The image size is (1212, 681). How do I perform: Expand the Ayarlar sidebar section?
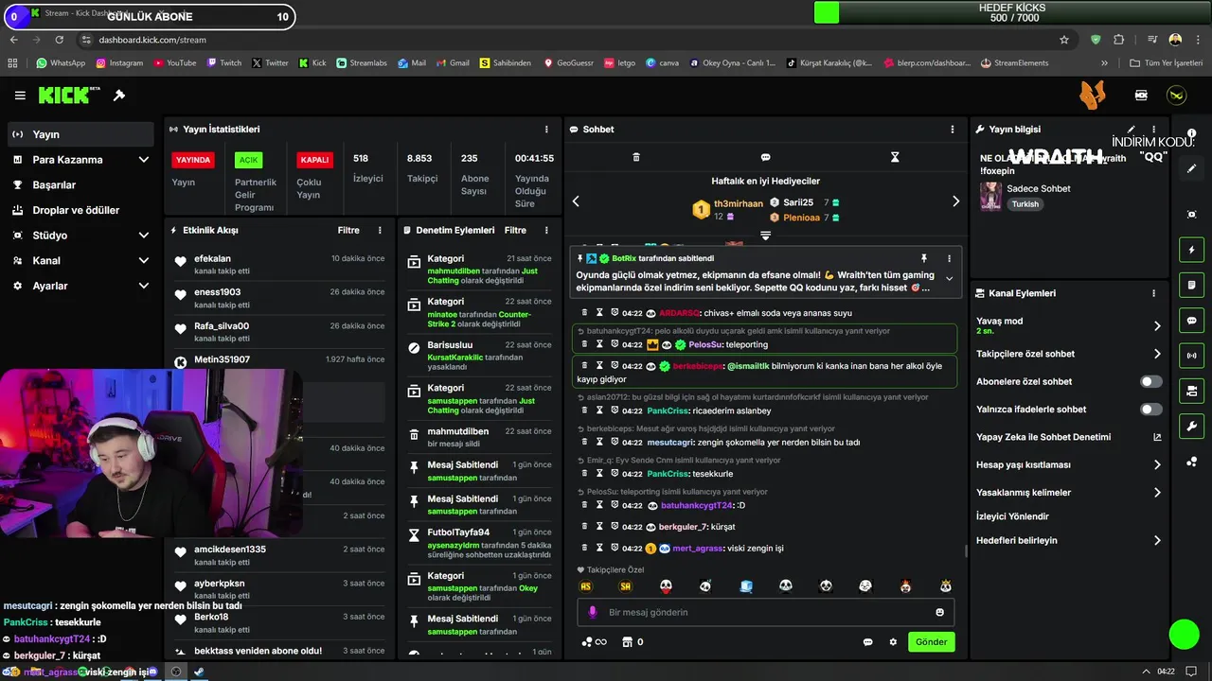(x=80, y=286)
